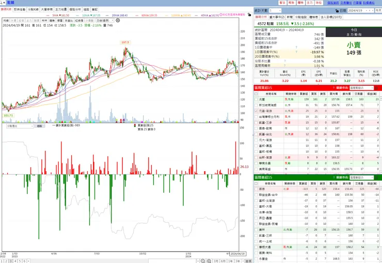The width and height of the screenshot is (382, 263).
Task: Click the help question mark beside 佔股本比重
Action: 285,61
